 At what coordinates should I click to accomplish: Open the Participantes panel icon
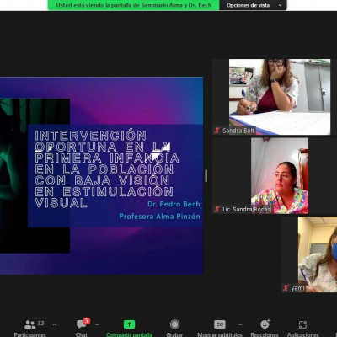(29, 324)
